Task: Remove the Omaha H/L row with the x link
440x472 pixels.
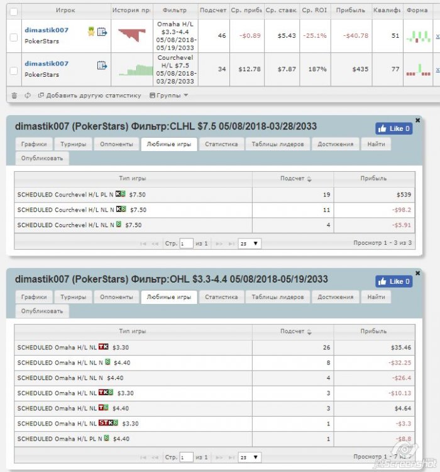Action: coord(437,36)
